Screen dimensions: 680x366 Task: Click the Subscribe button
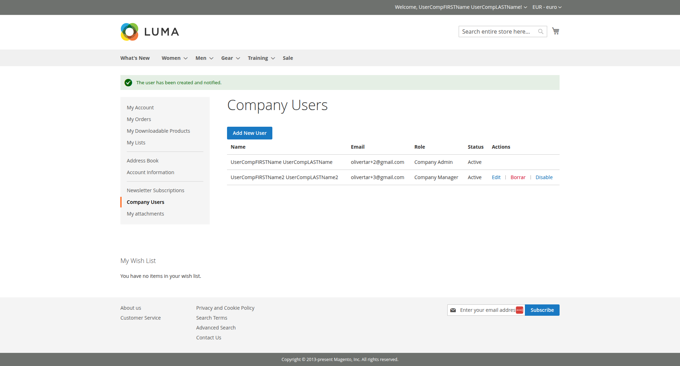542,310
